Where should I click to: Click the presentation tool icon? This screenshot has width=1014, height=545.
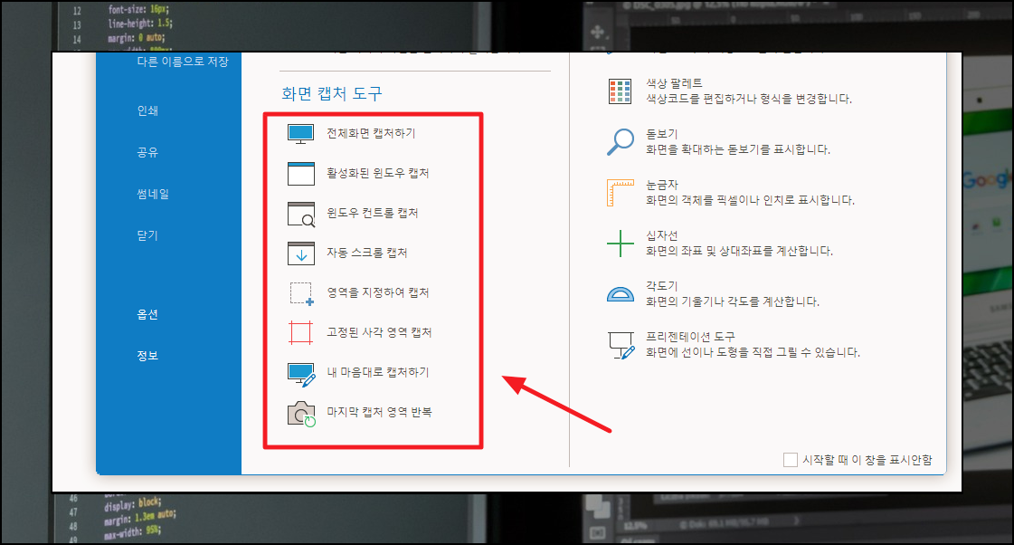pyautogui.click(x=621, y=345)
